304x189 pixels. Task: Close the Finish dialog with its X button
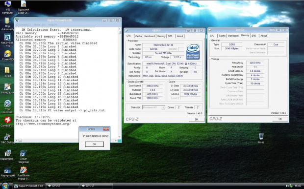[106, 129]
